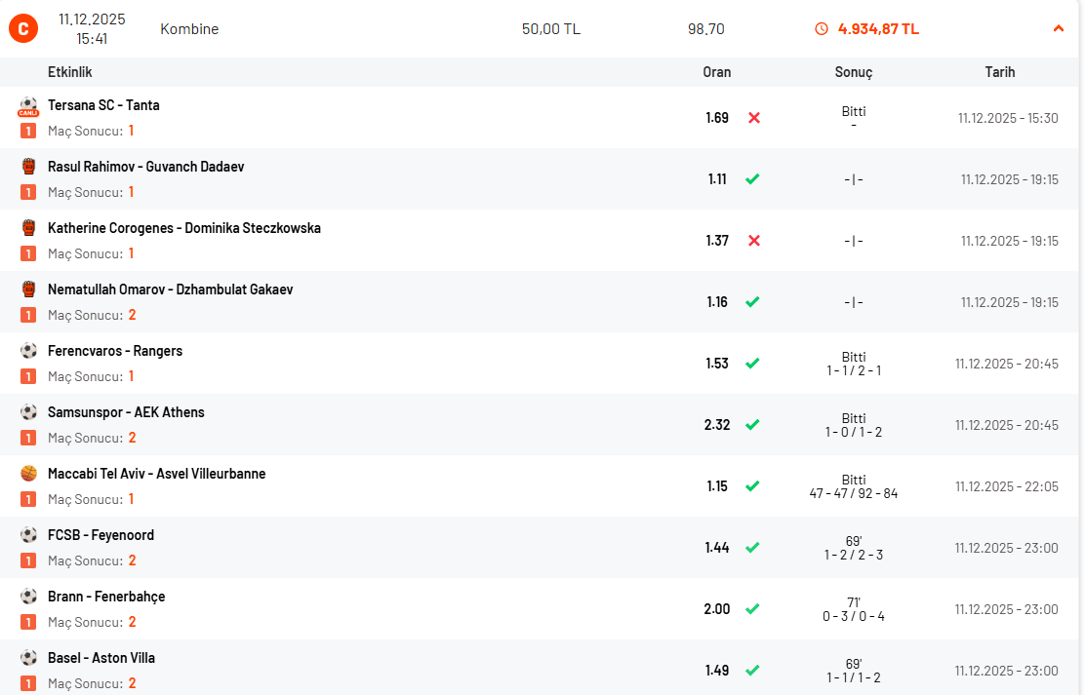Click the orange 1 badge under Tersana SC

[x=28, y=131]
